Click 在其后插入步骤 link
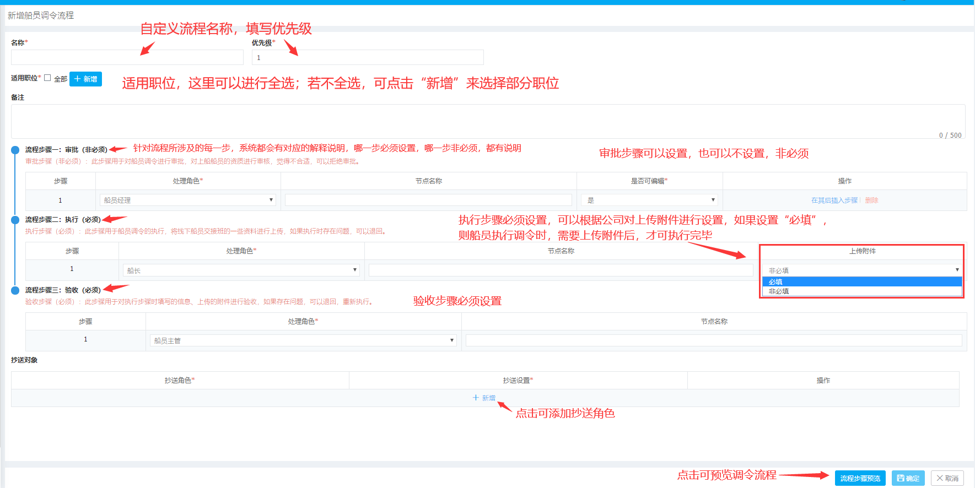This screenshot has width=975, height=488. point(834,200)
